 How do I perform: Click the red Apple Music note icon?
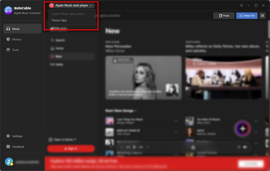coord(52,5)
